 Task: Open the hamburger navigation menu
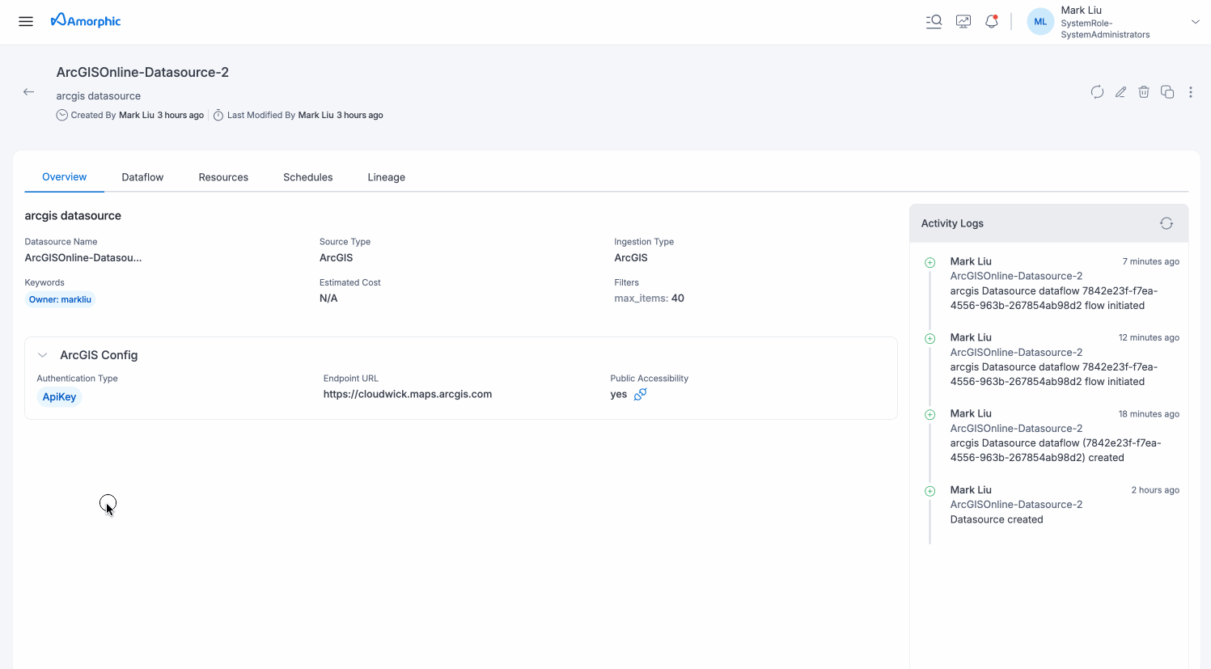tap(26, 21)
